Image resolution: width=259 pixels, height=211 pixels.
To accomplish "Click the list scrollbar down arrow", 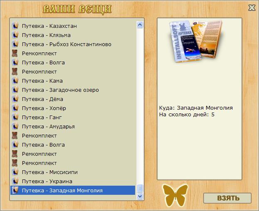I will click(x=140, y=196).
